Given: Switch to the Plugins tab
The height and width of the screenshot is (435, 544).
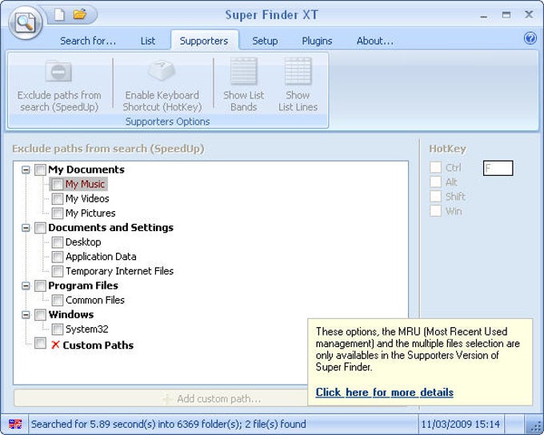Looking at the screenshot, I should (317, 41).
